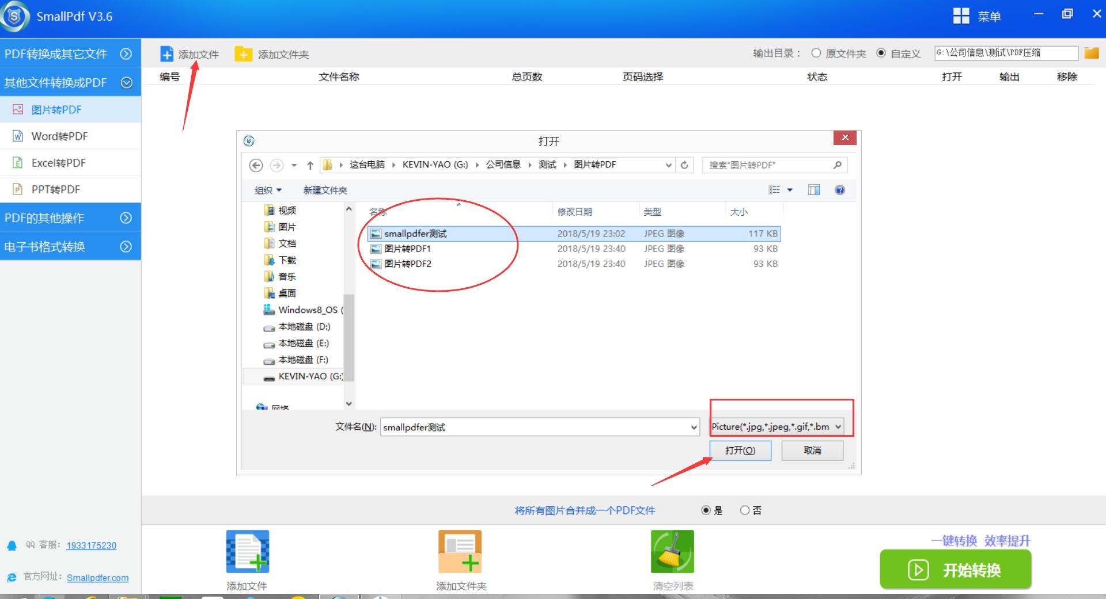Click the search magnifier icon

(838, 165)
